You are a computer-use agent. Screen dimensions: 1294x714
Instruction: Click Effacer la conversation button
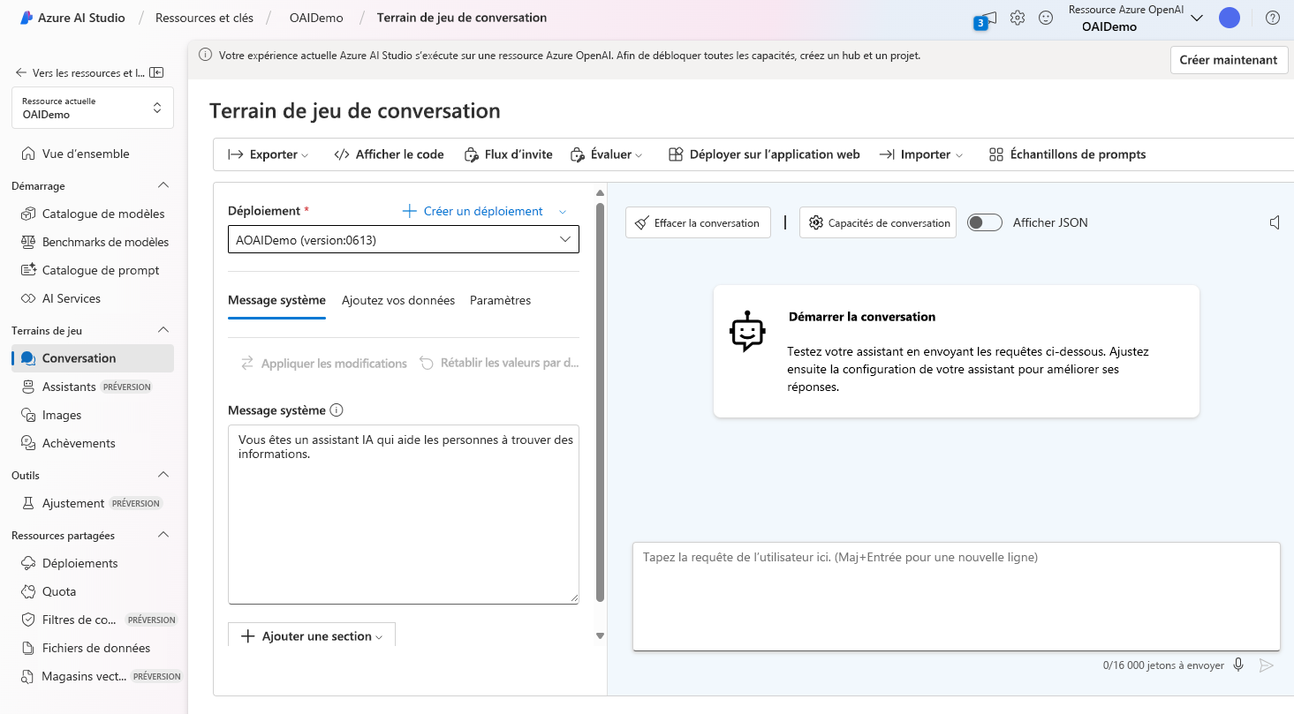pyautogui.click(x=698, y=222)
